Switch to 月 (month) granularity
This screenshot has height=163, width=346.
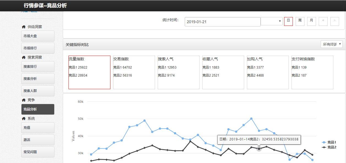311,21
